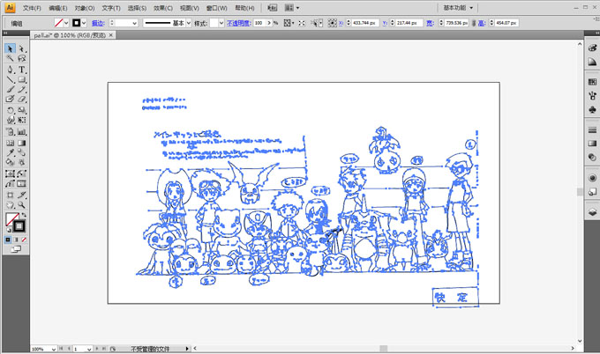Image resolution: width=600 pixels, height=354 pixels.
Task: Activate the Zoom magnifier tool
Action: (22, 205)
